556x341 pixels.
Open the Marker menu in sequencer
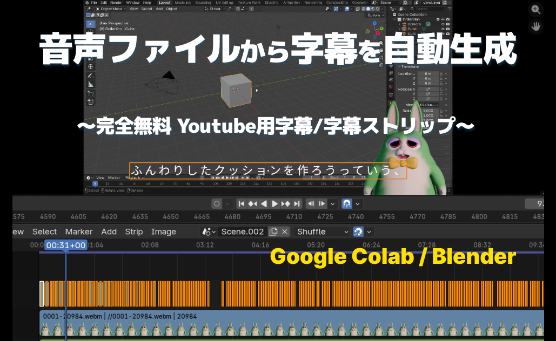tap(79, 231)
